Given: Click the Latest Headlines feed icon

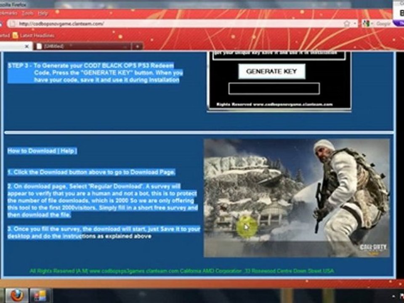Looking at the screenshot, I should 15,35.
